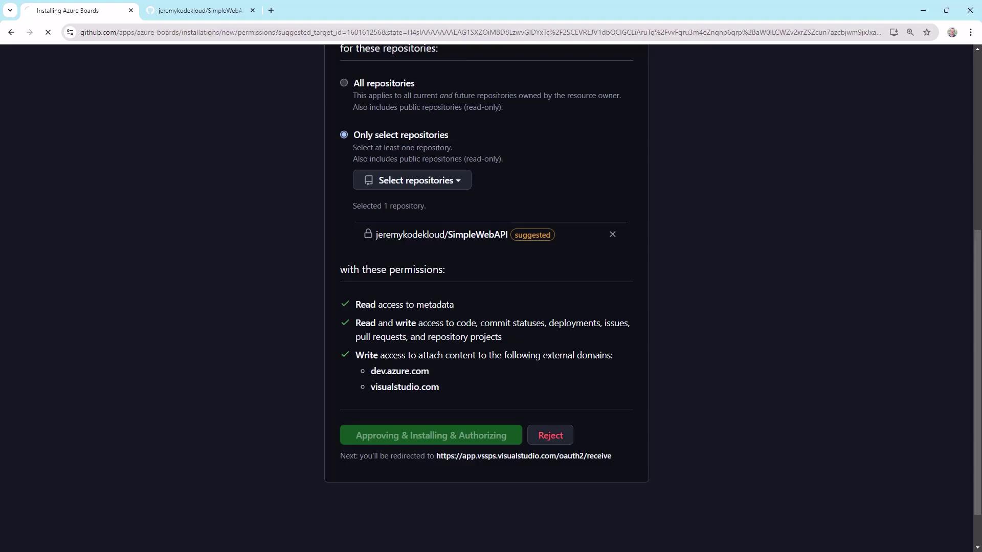
Task: Open Chrome's three-dot menu
Action: (x=971, y=32)
